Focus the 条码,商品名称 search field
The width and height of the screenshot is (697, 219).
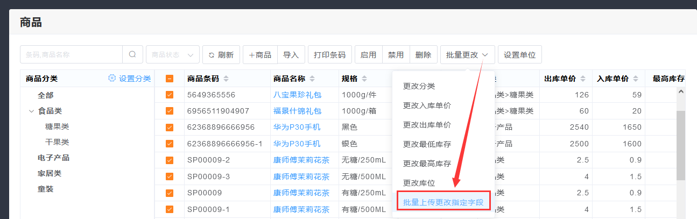tap(71, 54)
